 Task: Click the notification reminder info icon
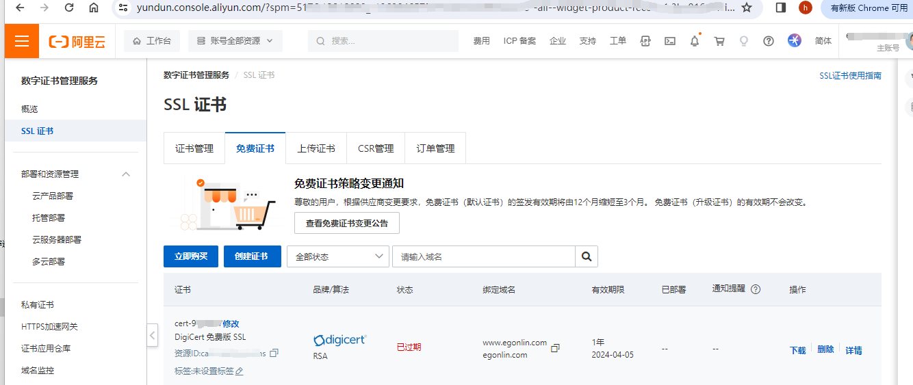click(756, 289)
